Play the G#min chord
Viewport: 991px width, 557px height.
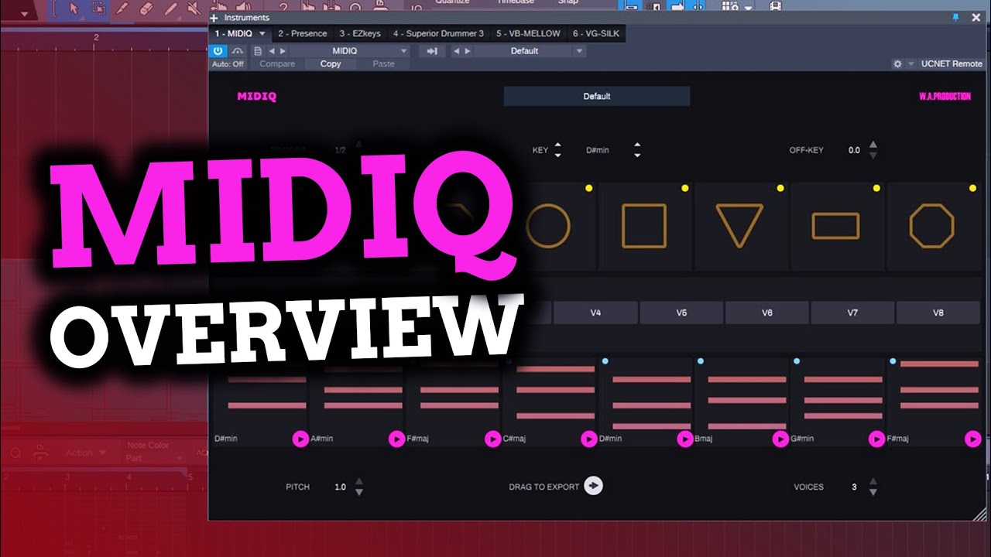pyautogui.click(x=876, y=439)
